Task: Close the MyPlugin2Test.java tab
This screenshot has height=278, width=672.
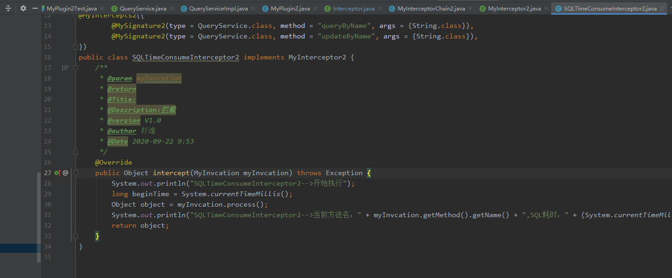Action: point(102,9)
